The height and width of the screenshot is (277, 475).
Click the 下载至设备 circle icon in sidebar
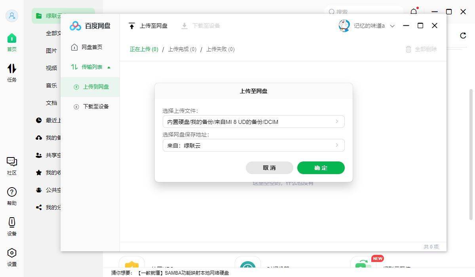[76, 107]
